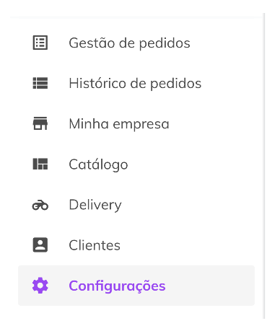The image size is (267, 326).
Task: Open the Delivery page
Action: click(136, 205)
